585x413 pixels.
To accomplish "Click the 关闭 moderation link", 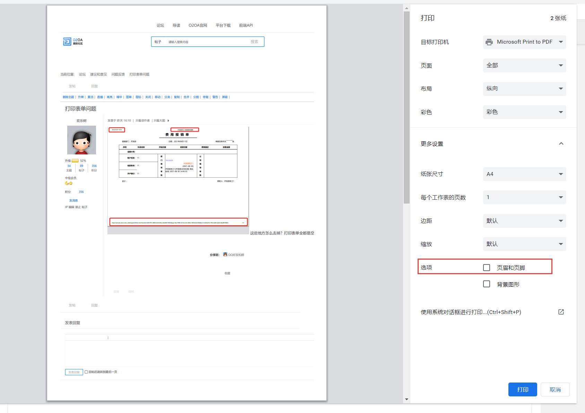I will (x=148, y=97).
